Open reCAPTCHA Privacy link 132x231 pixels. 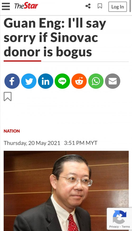(x=114, y=227)
